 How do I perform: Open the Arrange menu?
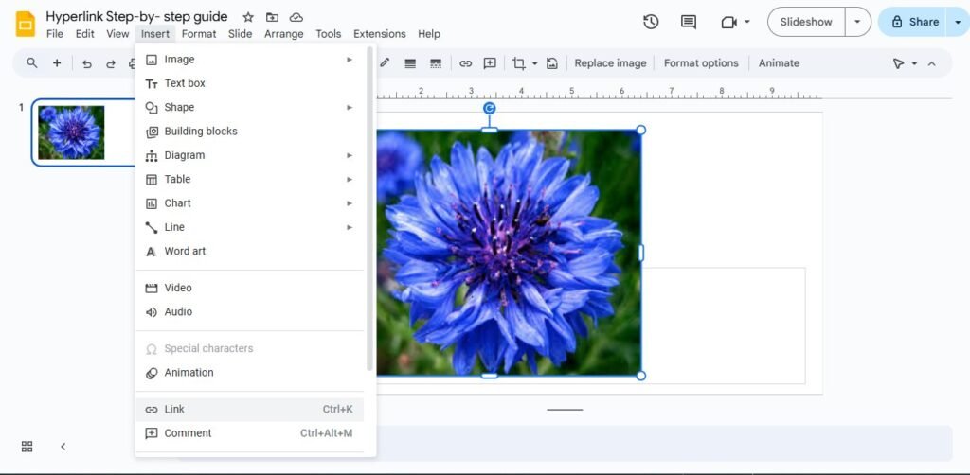[284, 34]
